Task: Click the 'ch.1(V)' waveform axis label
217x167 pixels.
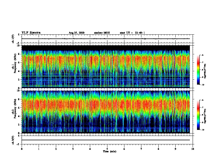Action: [13, 39]
